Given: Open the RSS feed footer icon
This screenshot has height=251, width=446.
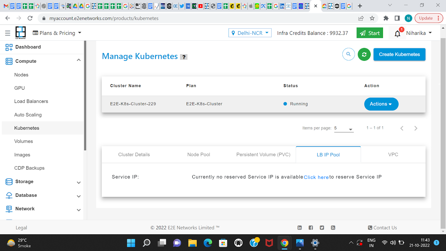Looking at the screenshot, I should point(333,228).
